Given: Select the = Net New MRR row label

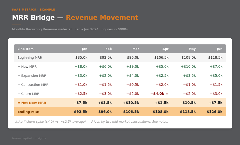Looking at the screenshot, I should (32, 103).
